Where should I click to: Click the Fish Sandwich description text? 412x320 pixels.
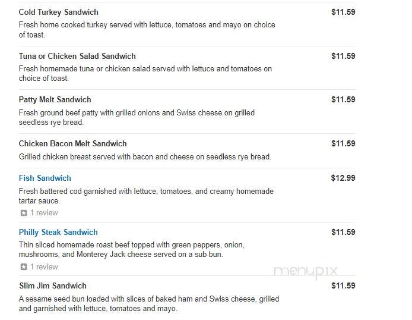146,196
